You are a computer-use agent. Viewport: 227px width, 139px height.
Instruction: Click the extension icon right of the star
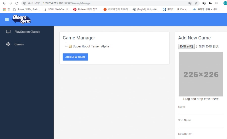tap(204, 3)
